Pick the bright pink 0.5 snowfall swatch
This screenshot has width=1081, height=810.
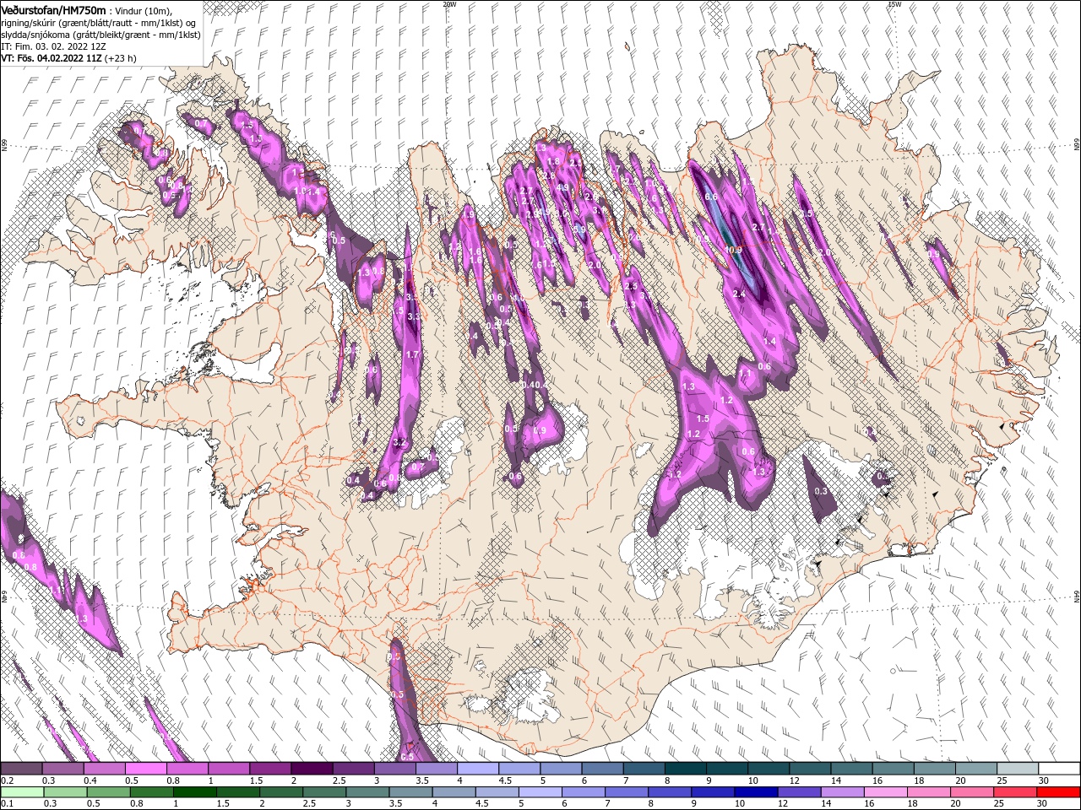pos(145,769)
